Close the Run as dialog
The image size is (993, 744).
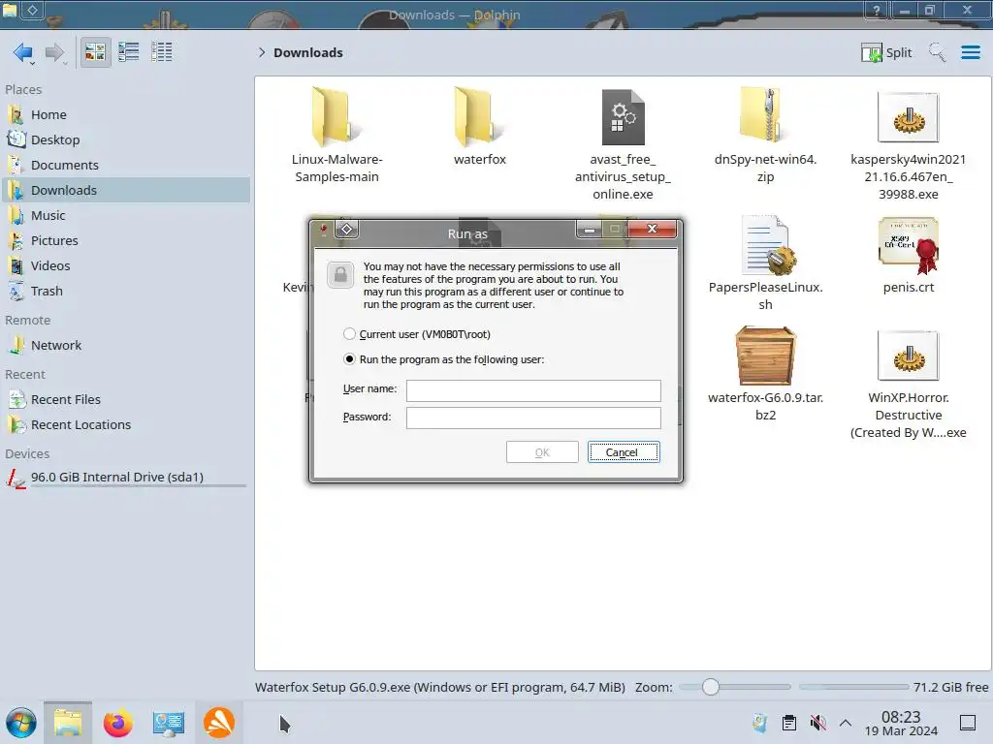(x=653, y=229)
